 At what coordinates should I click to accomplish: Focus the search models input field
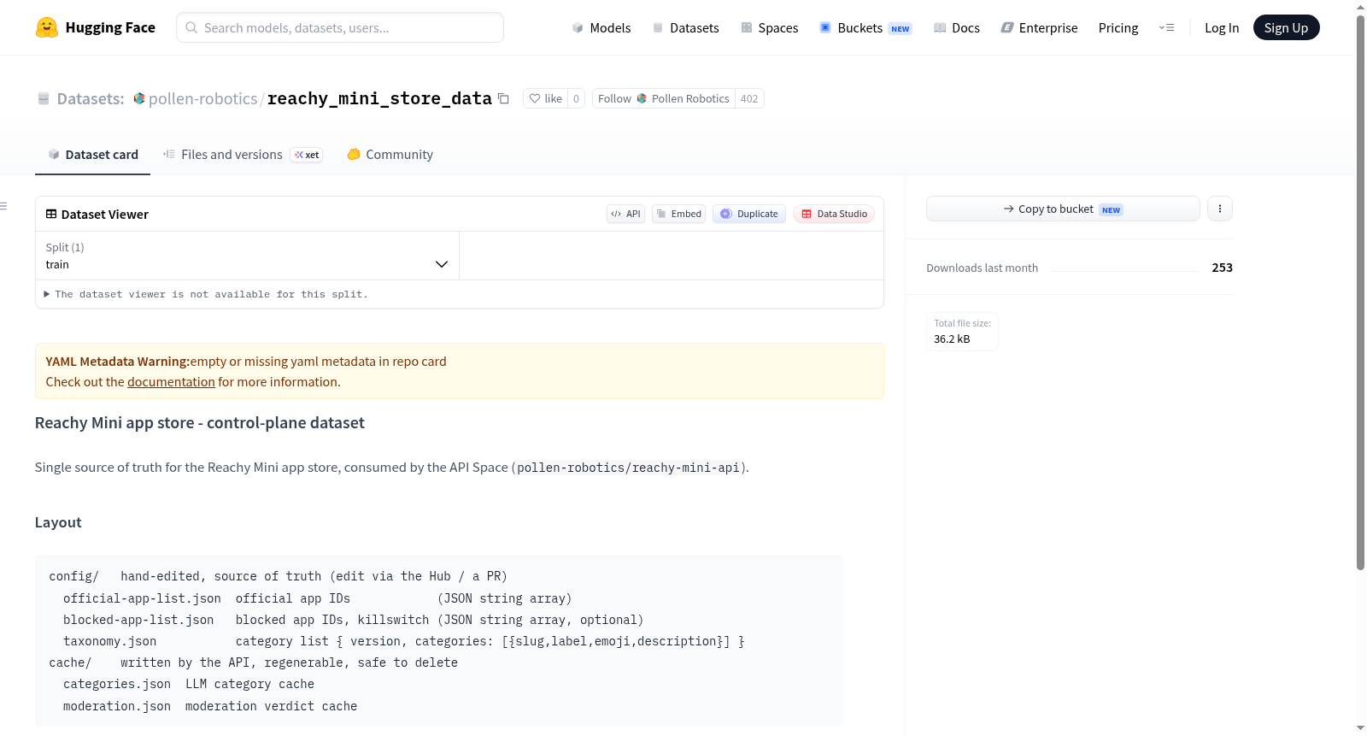click(x=340, y=27)
